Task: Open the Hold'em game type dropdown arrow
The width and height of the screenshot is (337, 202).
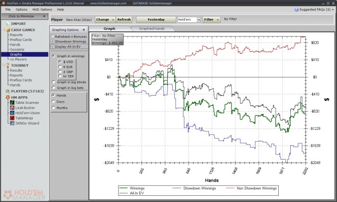Action: tap(199, 20)
